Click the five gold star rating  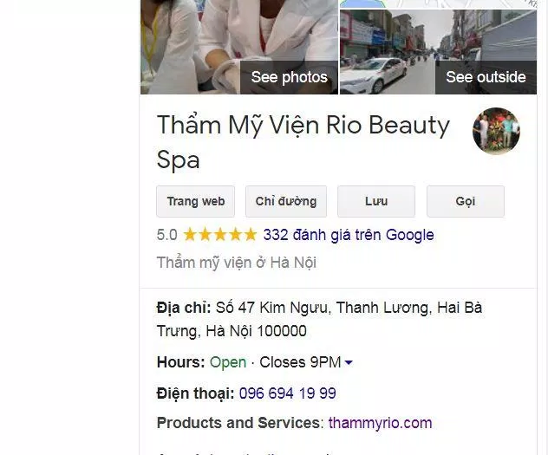tap(220, 235)
